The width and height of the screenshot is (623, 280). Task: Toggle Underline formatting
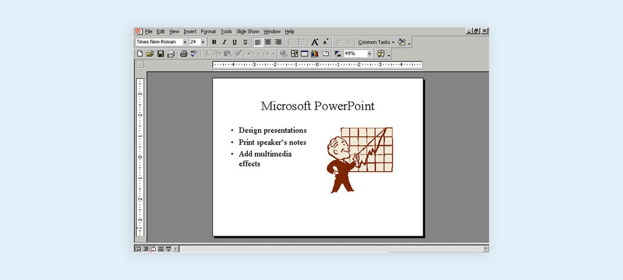pos(235,42)
